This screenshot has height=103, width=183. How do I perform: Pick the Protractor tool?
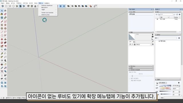click(2, 57)
